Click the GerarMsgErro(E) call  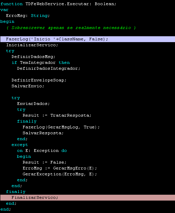(75, 168)
